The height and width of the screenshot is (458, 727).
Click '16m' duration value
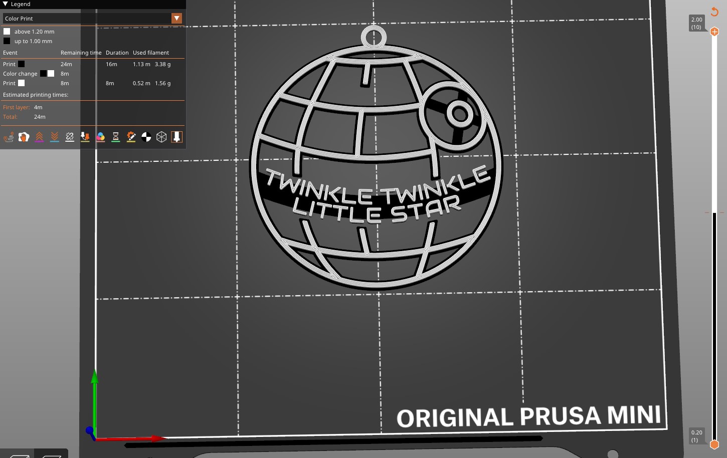coord(111,64)
